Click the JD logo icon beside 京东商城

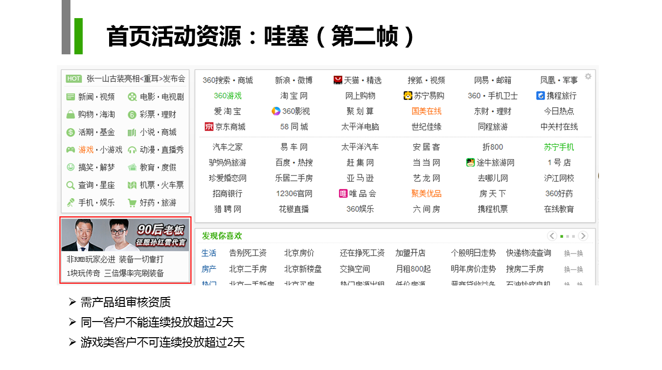[x=209, y=127]
